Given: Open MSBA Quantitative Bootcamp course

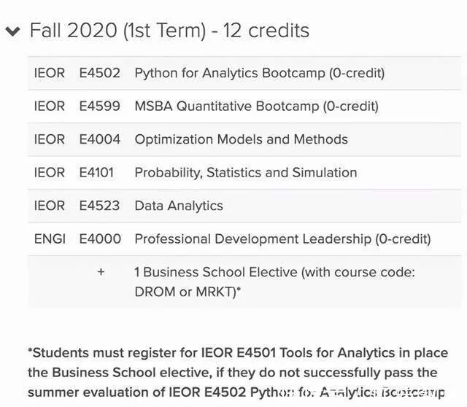Looking at the screenshot, I should pos(256,106).
